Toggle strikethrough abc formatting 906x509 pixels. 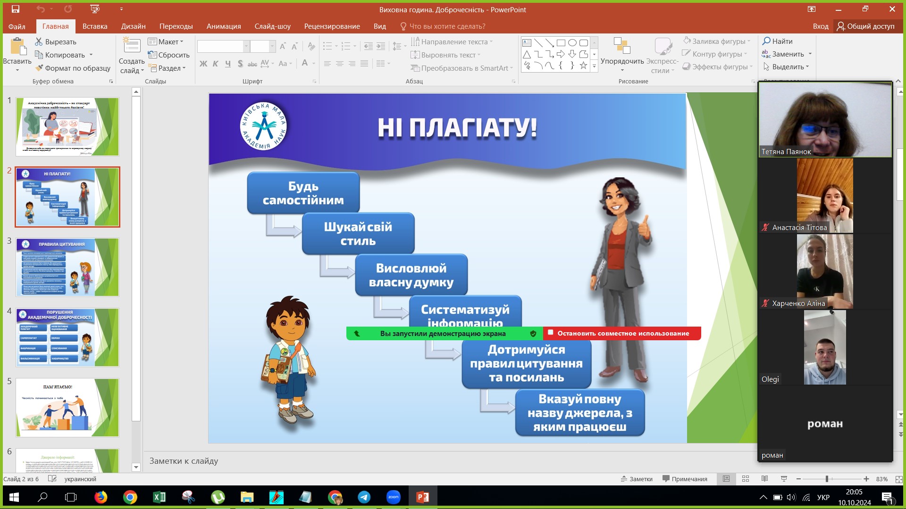[252, 64]
